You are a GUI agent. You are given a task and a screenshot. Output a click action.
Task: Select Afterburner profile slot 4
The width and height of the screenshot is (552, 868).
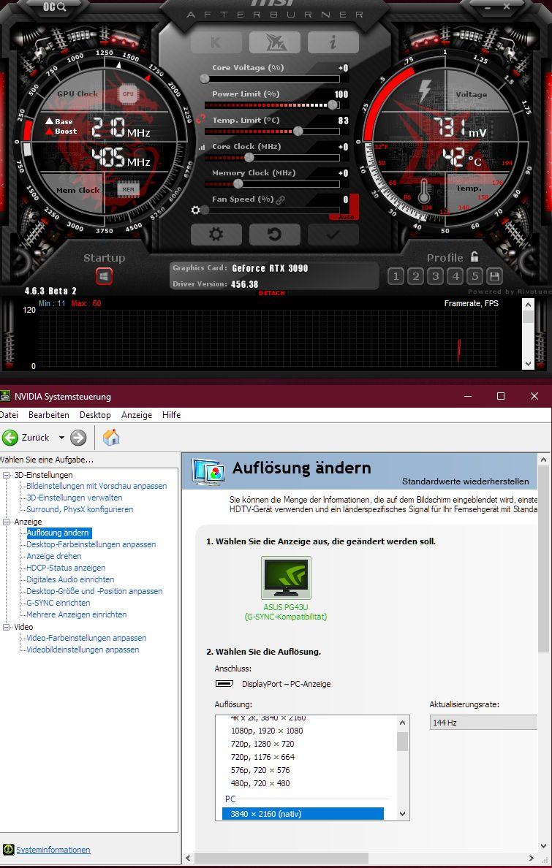(455, 275)
